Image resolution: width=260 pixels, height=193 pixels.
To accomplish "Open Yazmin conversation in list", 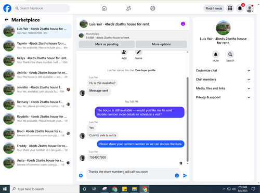I will (x=36, y=45).
